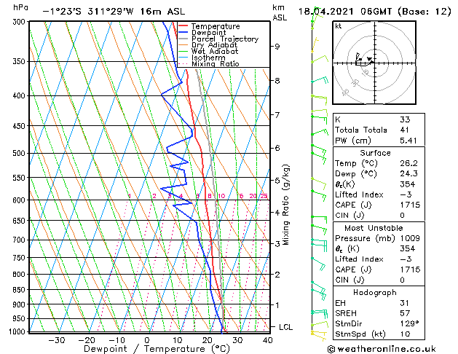458x354 pixels.
Task: Click the Most Unstable section heading
Action: tap(374, 228)
